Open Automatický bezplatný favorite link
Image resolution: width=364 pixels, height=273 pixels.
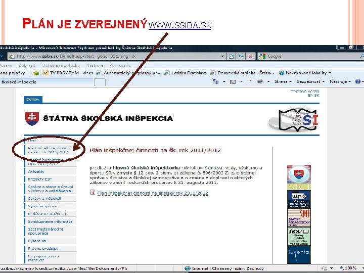click(x=128, y=73)
